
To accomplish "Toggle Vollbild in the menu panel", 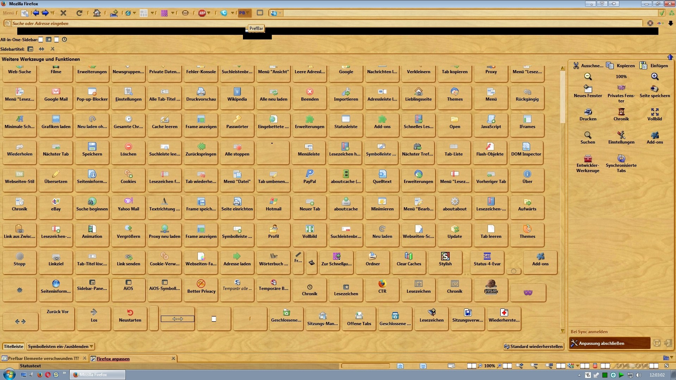I will pos(655,112).
